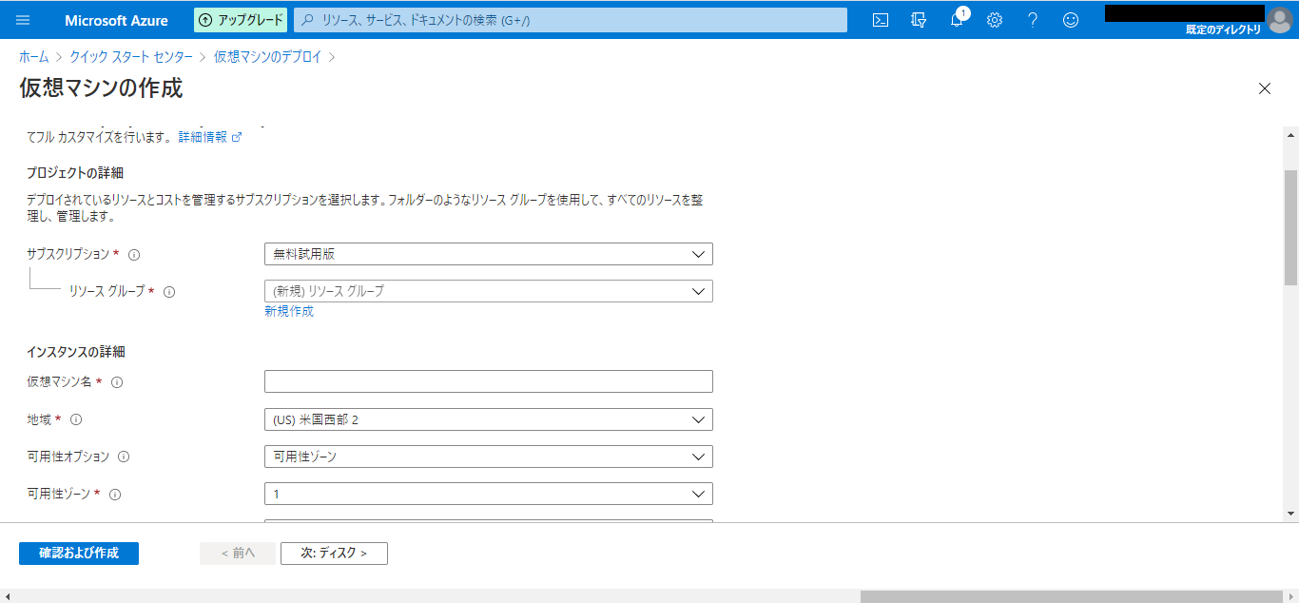
Task: Click 新規作成 under resource group
Action: point(289,311)
